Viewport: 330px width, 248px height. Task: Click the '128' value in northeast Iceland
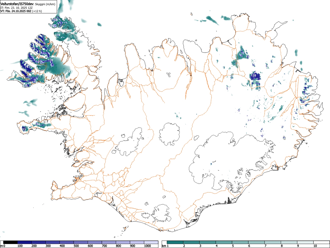[254, 75]
